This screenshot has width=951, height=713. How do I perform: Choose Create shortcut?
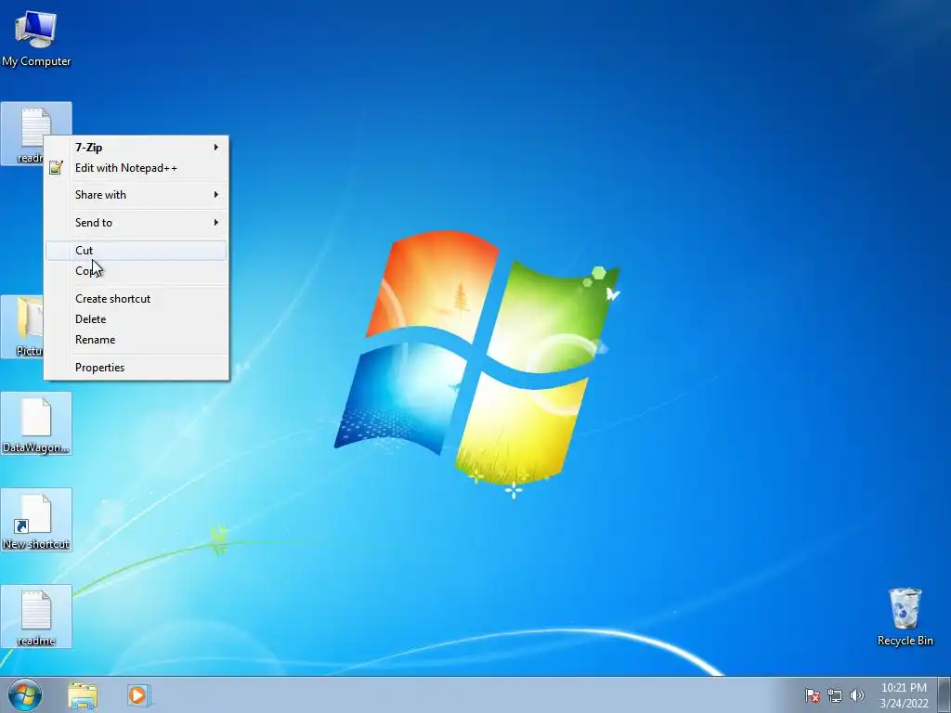136,299
